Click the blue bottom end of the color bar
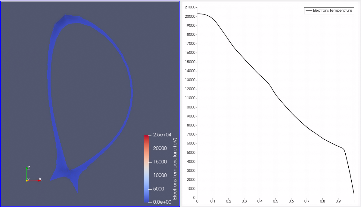 point(146,201)
